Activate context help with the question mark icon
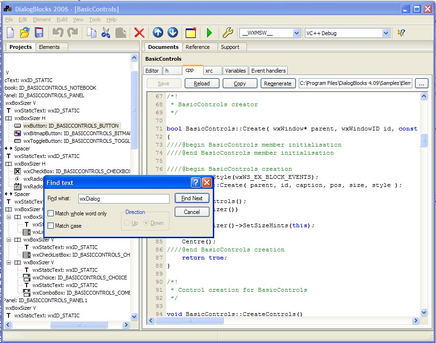Screen dimensions: 436x343 [x=400, y=32]
